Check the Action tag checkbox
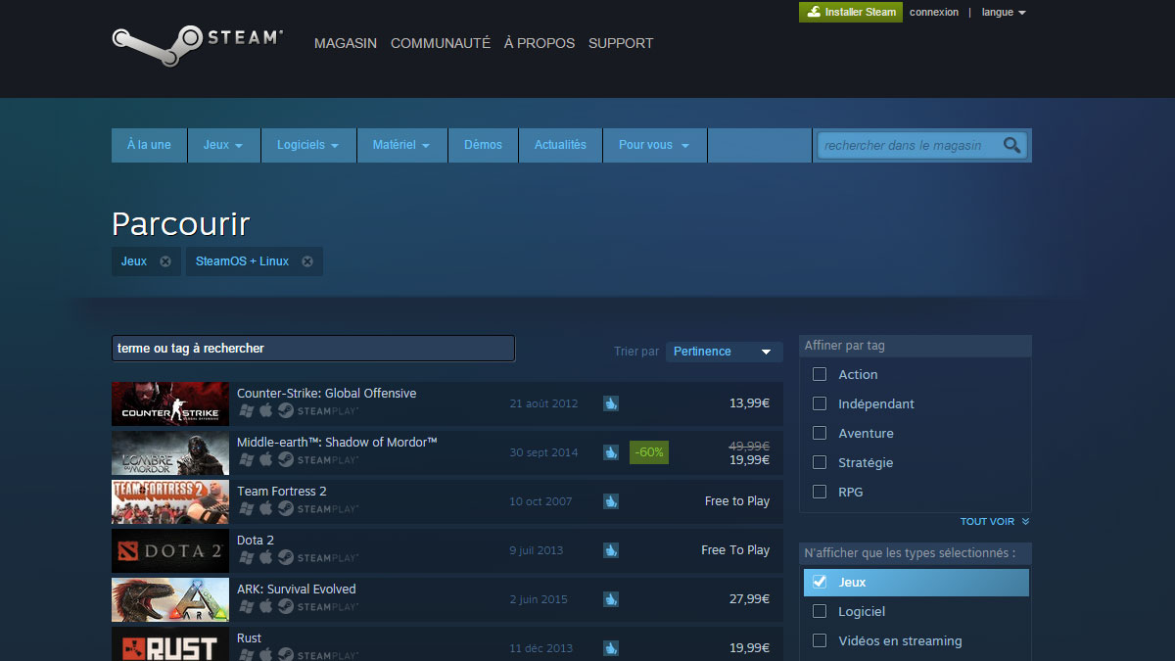 [820, 374]
